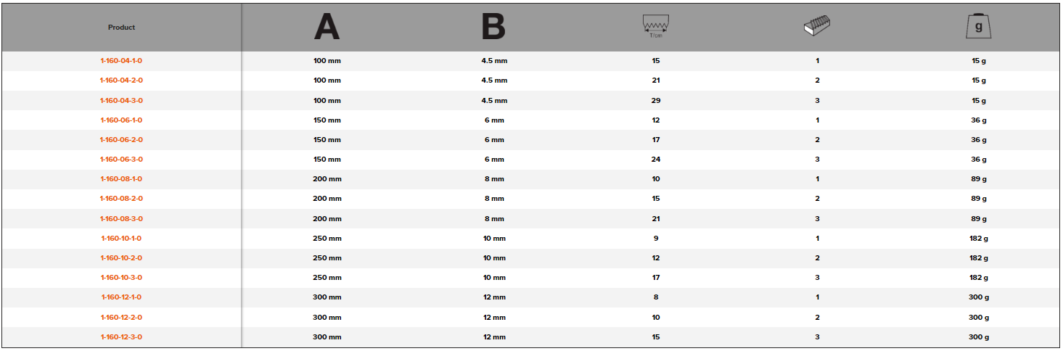This screenshot has width=1063, height=351.
Task: Click product code 1-160-12-3-0
Action: [x=121, y=336]
